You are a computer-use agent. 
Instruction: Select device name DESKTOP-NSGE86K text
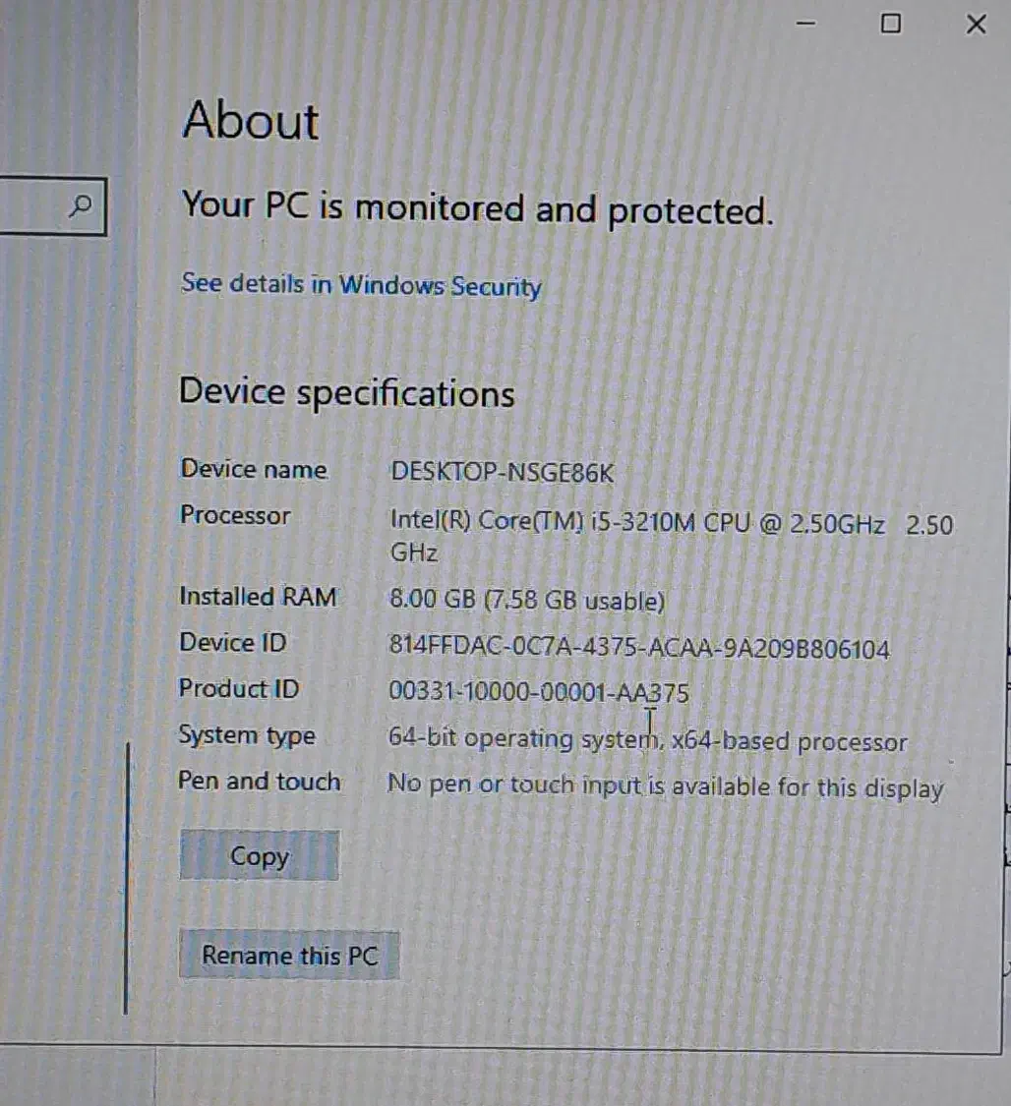coord(503,472)
